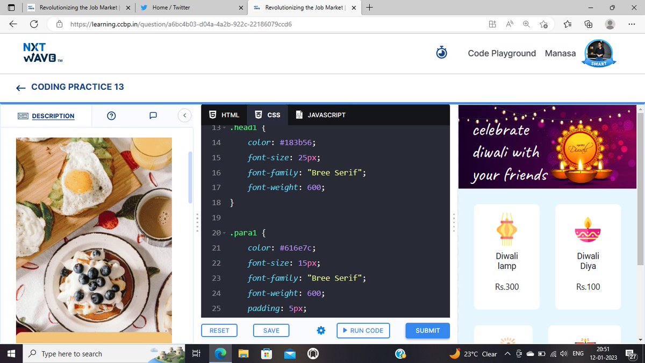Open Microsoft Edge from taskbar

tap(220, 353)
